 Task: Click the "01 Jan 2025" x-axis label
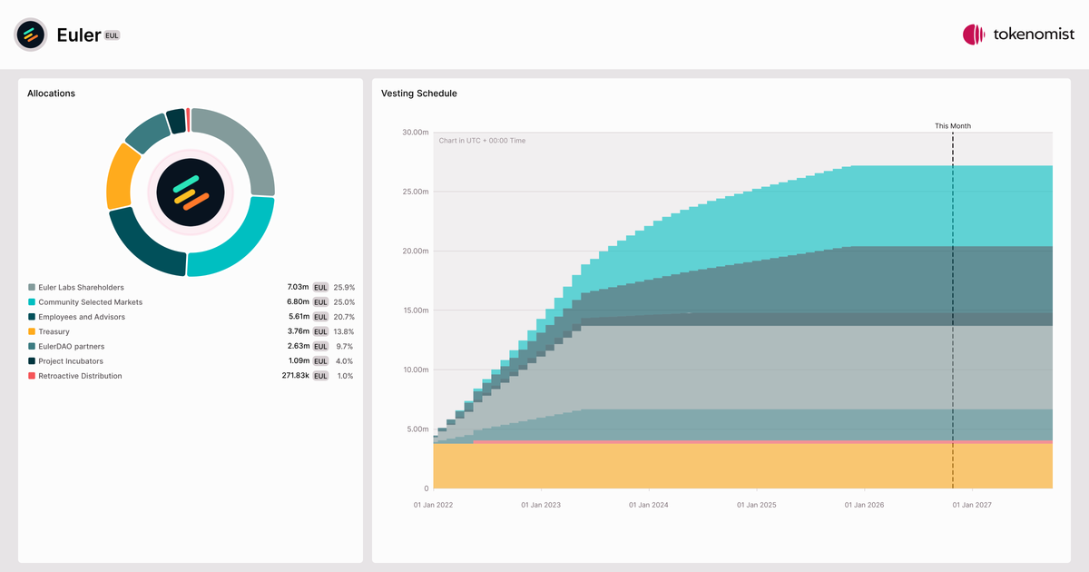click(x=756, y=505)
